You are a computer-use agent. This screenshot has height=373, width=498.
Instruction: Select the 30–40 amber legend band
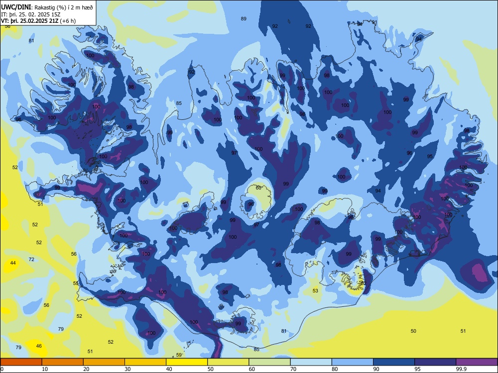coord(145,362)
